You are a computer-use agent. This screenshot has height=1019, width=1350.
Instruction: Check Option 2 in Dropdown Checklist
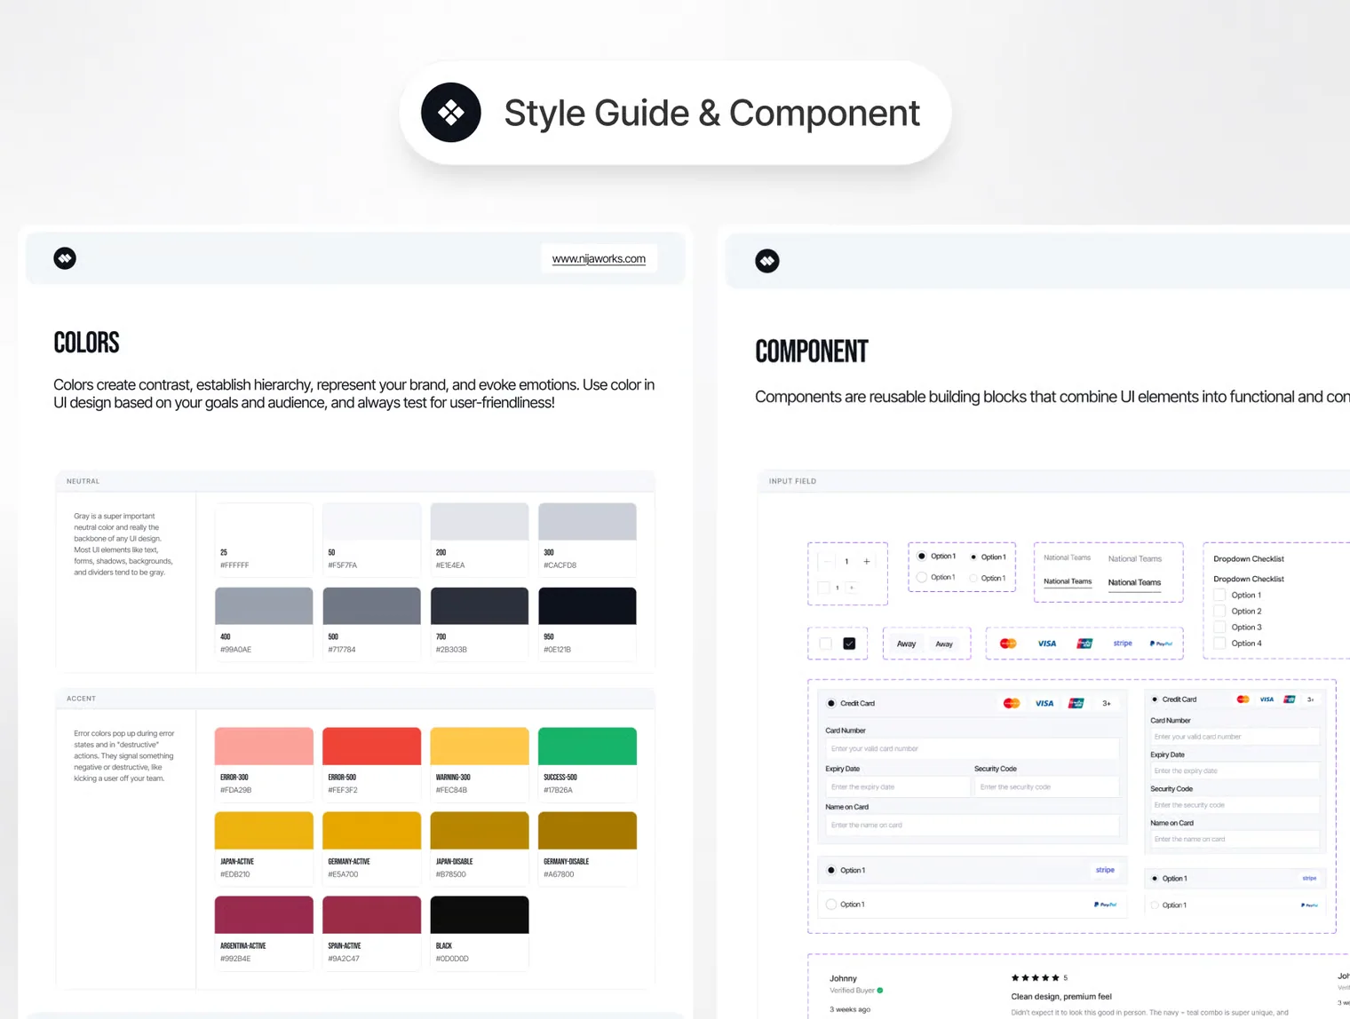(1219, 611)
